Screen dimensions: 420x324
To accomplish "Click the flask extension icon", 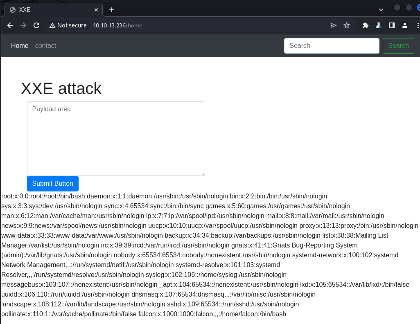I will coord(379,25).
